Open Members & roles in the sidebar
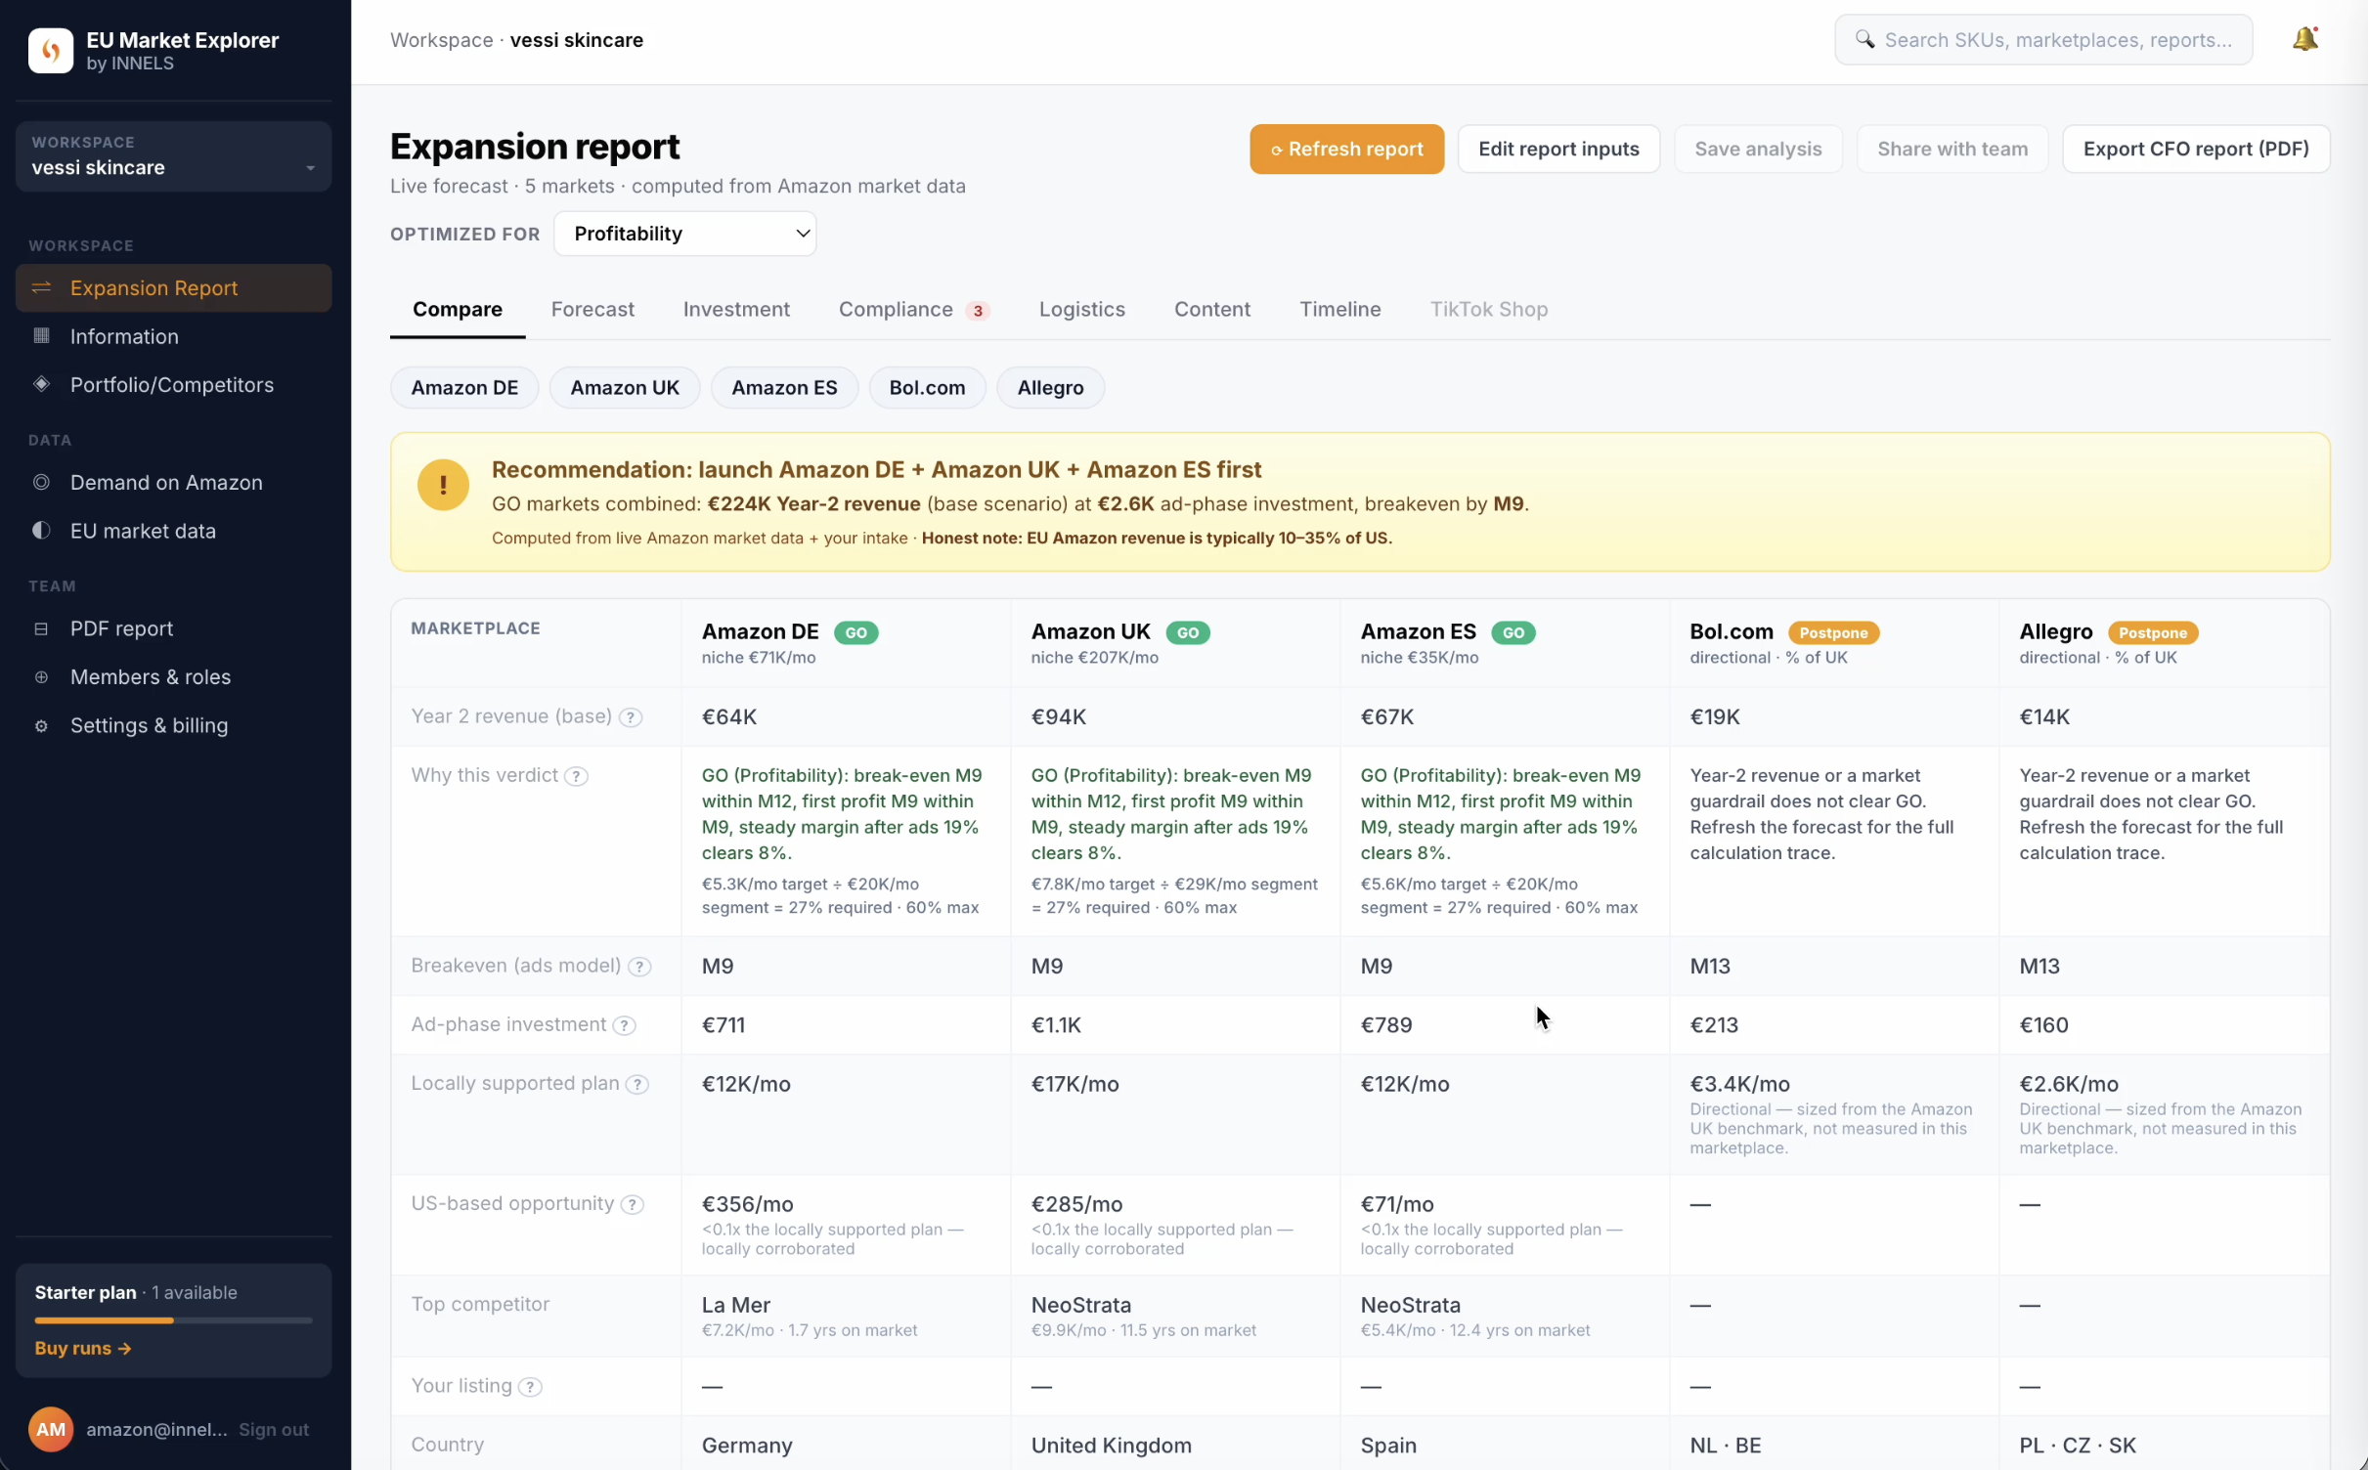 (173, 676)
